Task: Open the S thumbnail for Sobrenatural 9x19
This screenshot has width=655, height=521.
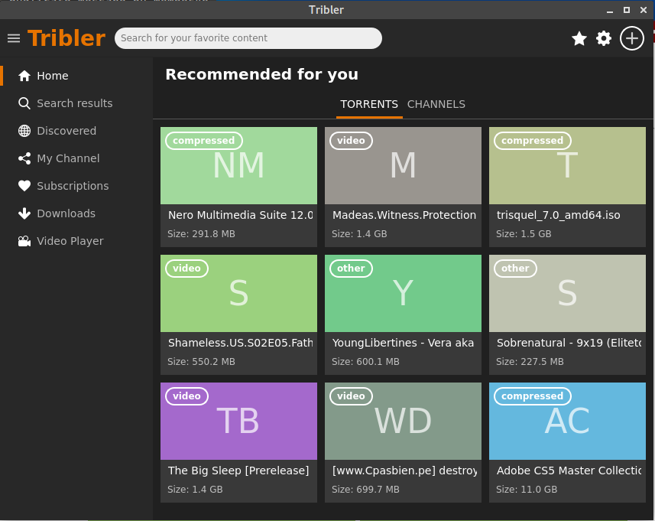Action: pyautogui.click(x=567, y=294)
